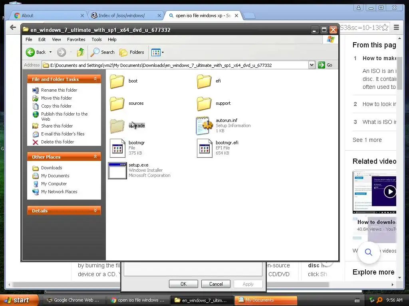Bookmark this page with star icon
Image resolution: width=409 pixels, height=306 pixels.
pos(385,27)
